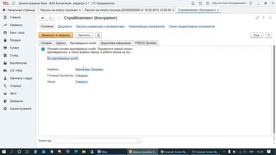
Task: Select the Основное navigation item
Action: click(47, 27)
